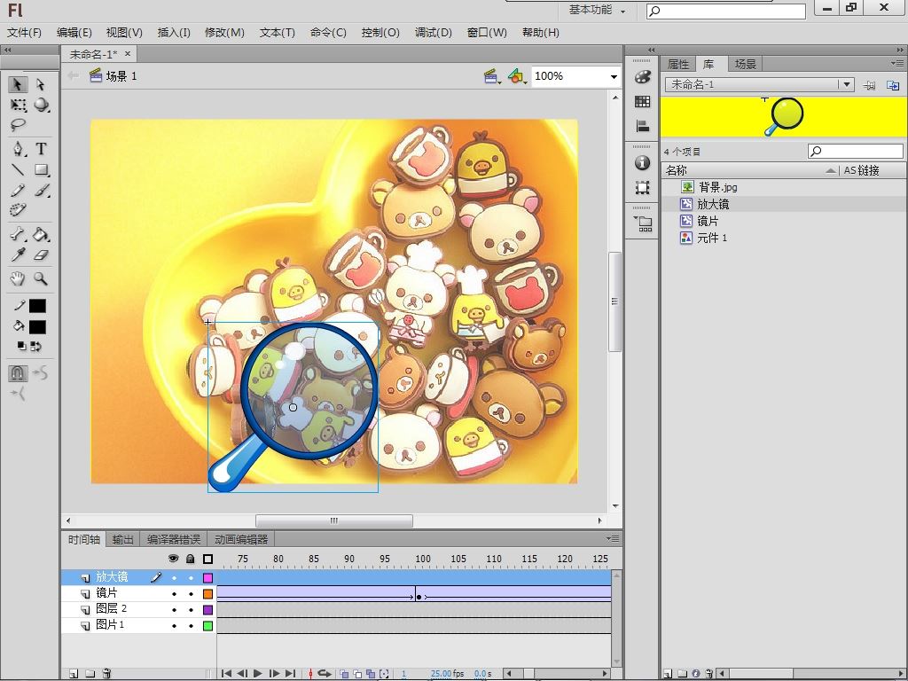Click the stroke color black swatch
Image resolution: width=908 pixels, height=681 pixels.
pos(37,306)
